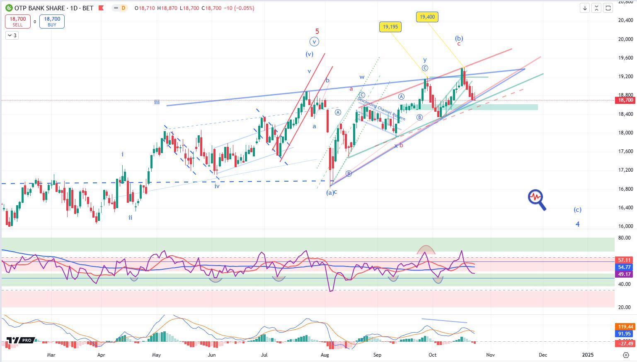Select the circled v wave label
Image resolution: width=637 pixels, height=362 pixels.
click(x=314, y=42)
